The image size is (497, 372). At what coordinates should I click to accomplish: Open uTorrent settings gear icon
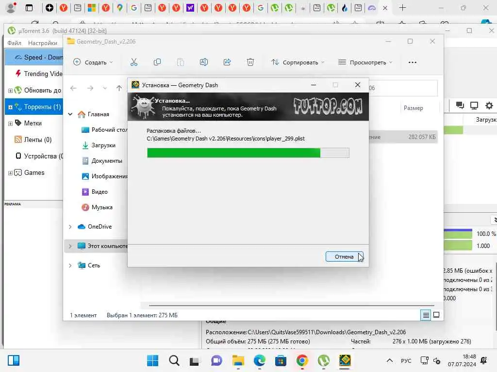tap(489, 105)
